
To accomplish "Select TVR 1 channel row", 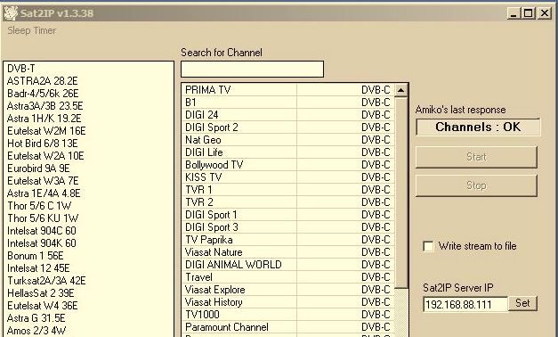I will [x=288, y=189].
